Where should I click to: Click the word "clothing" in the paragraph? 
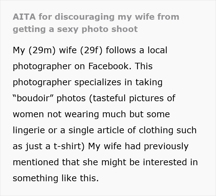pos(156,131)
